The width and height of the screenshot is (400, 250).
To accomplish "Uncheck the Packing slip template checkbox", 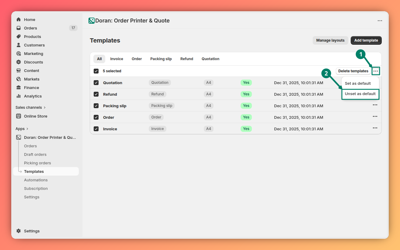I will (96, 106).
